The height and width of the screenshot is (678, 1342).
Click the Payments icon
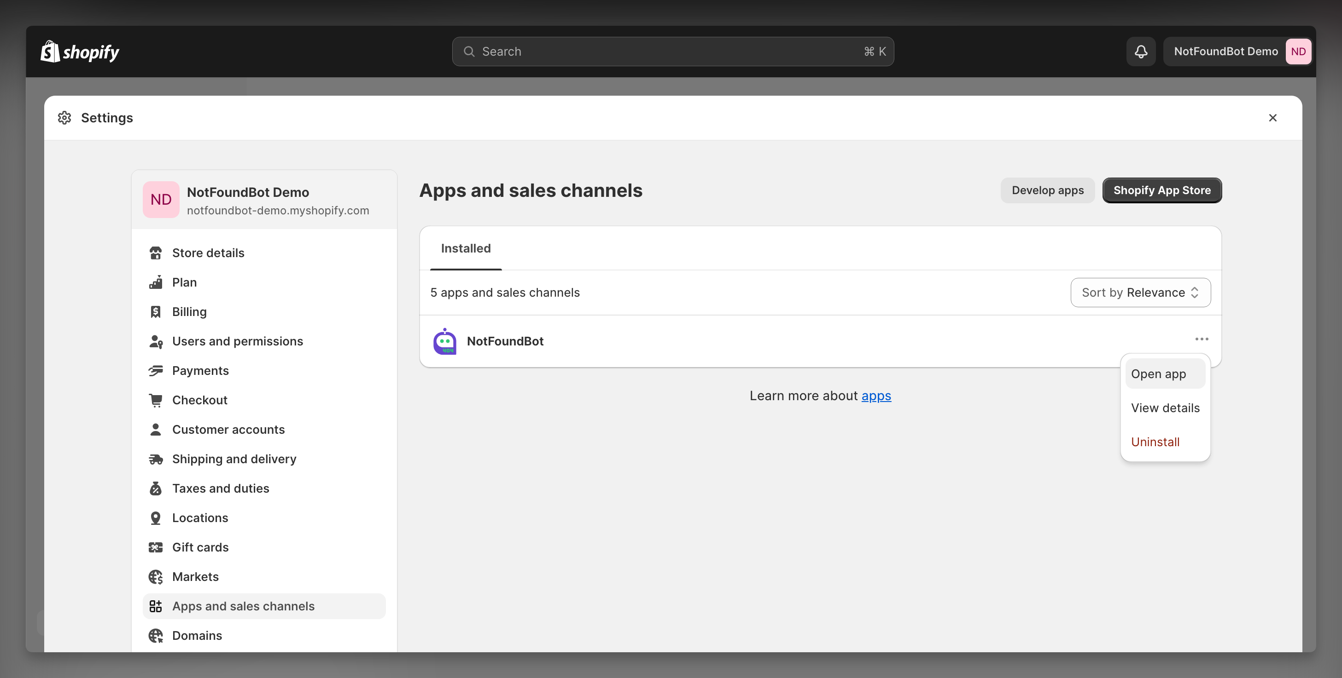(x=155, y=370)
